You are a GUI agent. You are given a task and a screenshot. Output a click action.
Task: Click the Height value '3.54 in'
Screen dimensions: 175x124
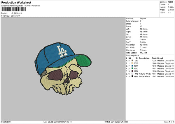(x=171, y=7)
